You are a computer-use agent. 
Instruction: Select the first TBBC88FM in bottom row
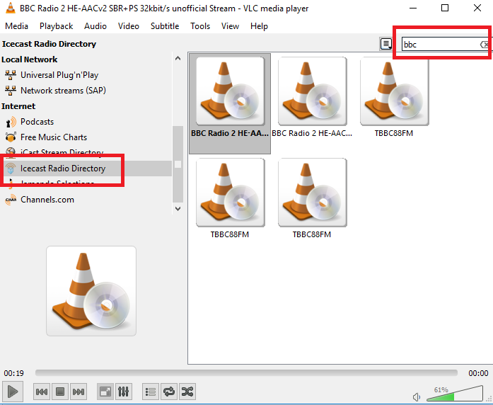(x=230, y=199)
